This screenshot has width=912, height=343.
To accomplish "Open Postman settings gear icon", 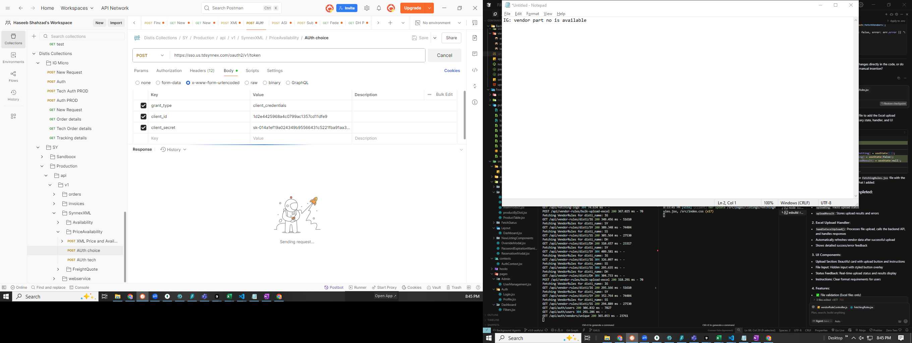I will (x=367, y=8).
